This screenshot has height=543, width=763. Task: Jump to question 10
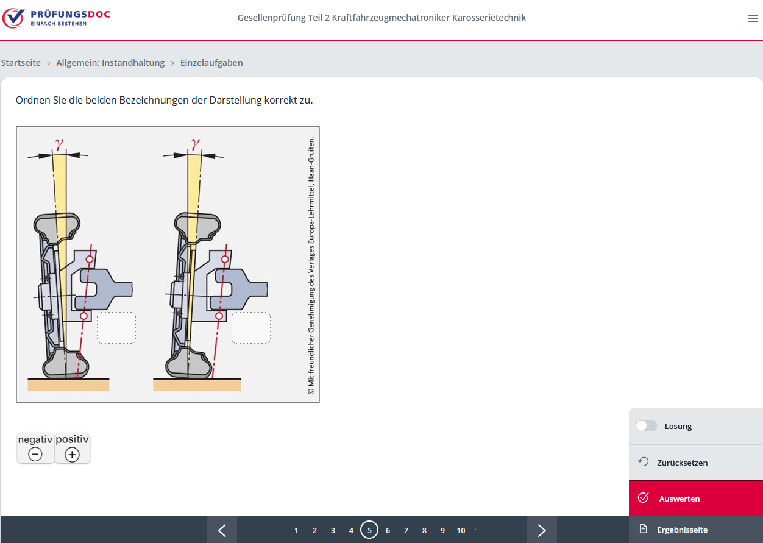coord(461,530)
